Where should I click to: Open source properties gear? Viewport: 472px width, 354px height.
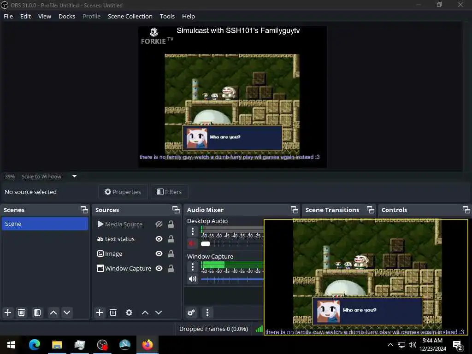coord(129,313)
